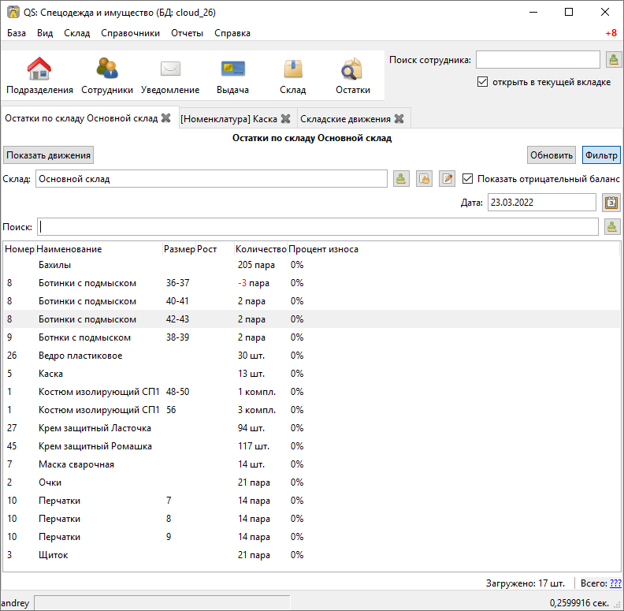
Task: Open the Склад menu in the menu bar
Action: pos(76,33)
